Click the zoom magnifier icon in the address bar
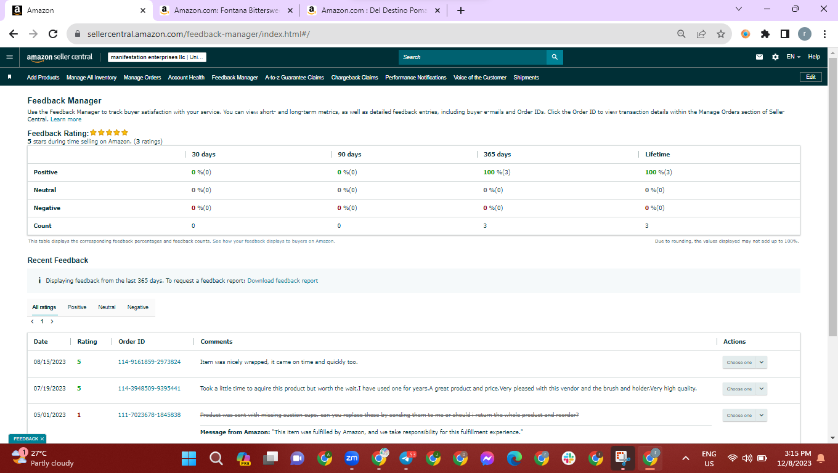The image size is (838, 473). pyautogui.click(x=681, y=34)
